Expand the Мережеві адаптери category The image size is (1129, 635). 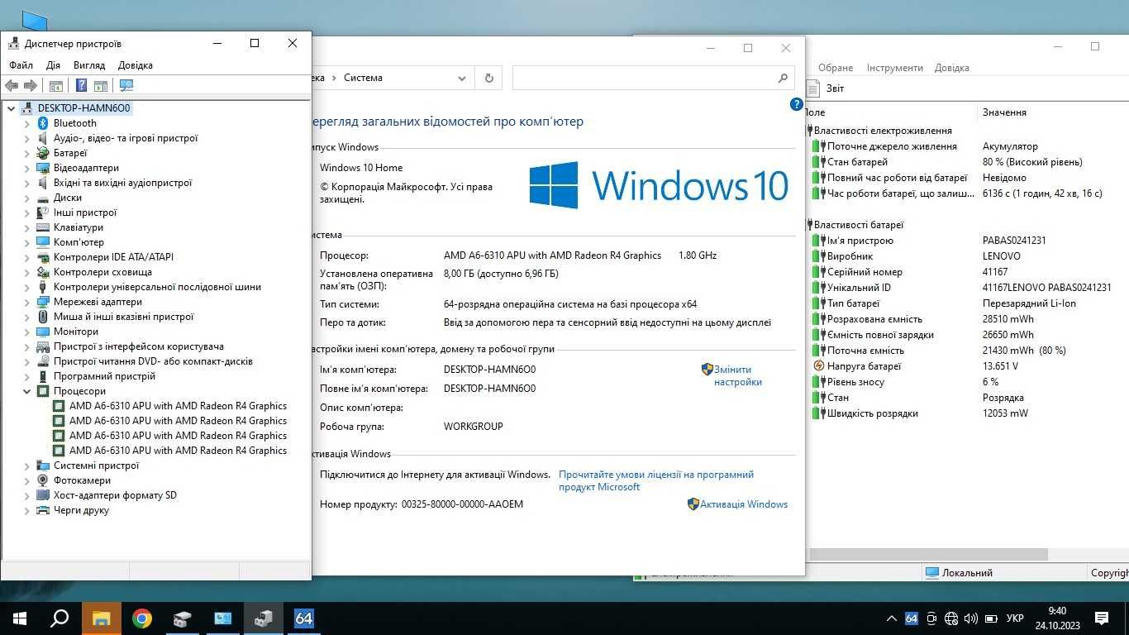26,302
